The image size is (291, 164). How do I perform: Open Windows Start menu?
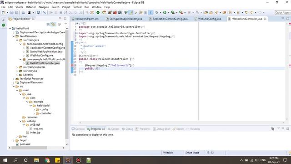[x=5, y=160]
